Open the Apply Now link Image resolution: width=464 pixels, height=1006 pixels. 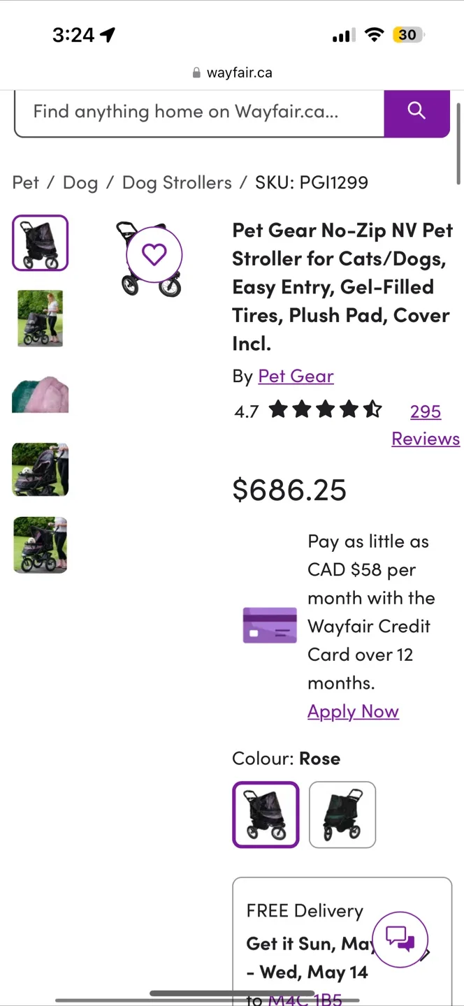click(x=353, y=710)
